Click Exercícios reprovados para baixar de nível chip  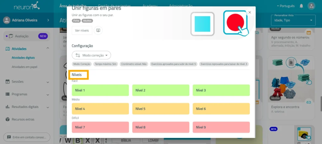tap(224, 64)
